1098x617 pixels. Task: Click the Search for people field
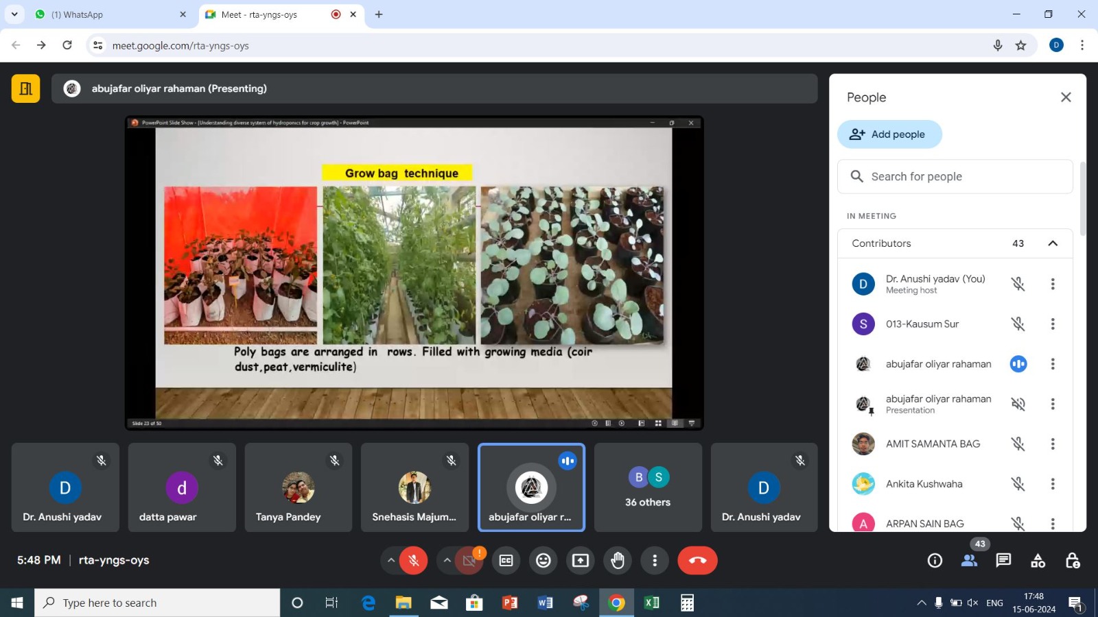click(x=955, y=177)
